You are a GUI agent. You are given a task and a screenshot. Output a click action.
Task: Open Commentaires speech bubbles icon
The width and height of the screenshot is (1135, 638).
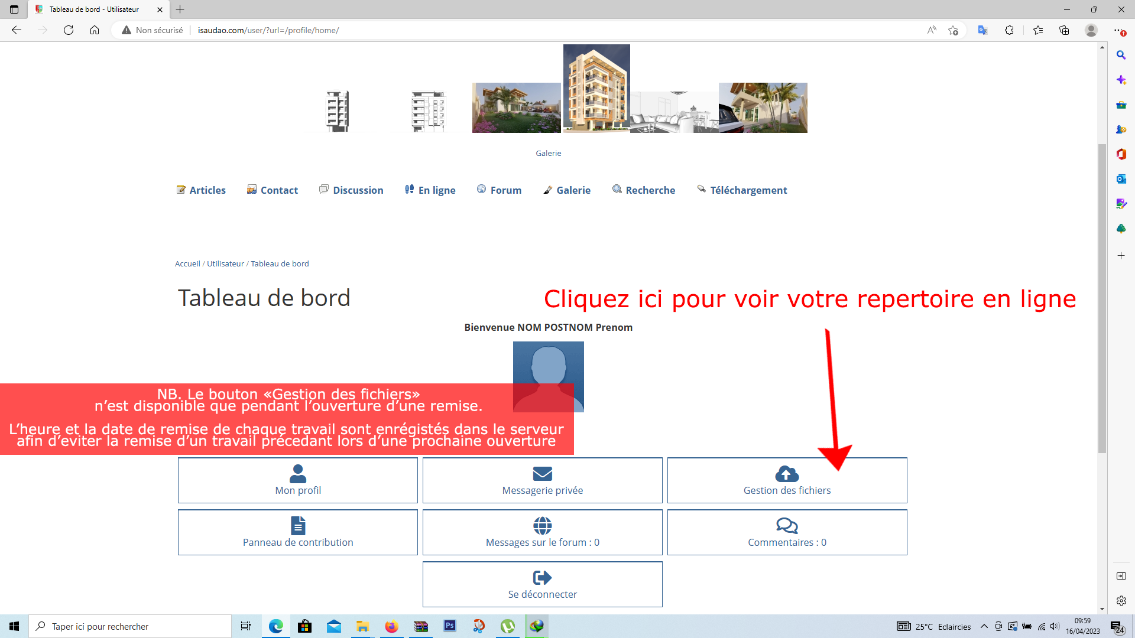coord(787,525)
